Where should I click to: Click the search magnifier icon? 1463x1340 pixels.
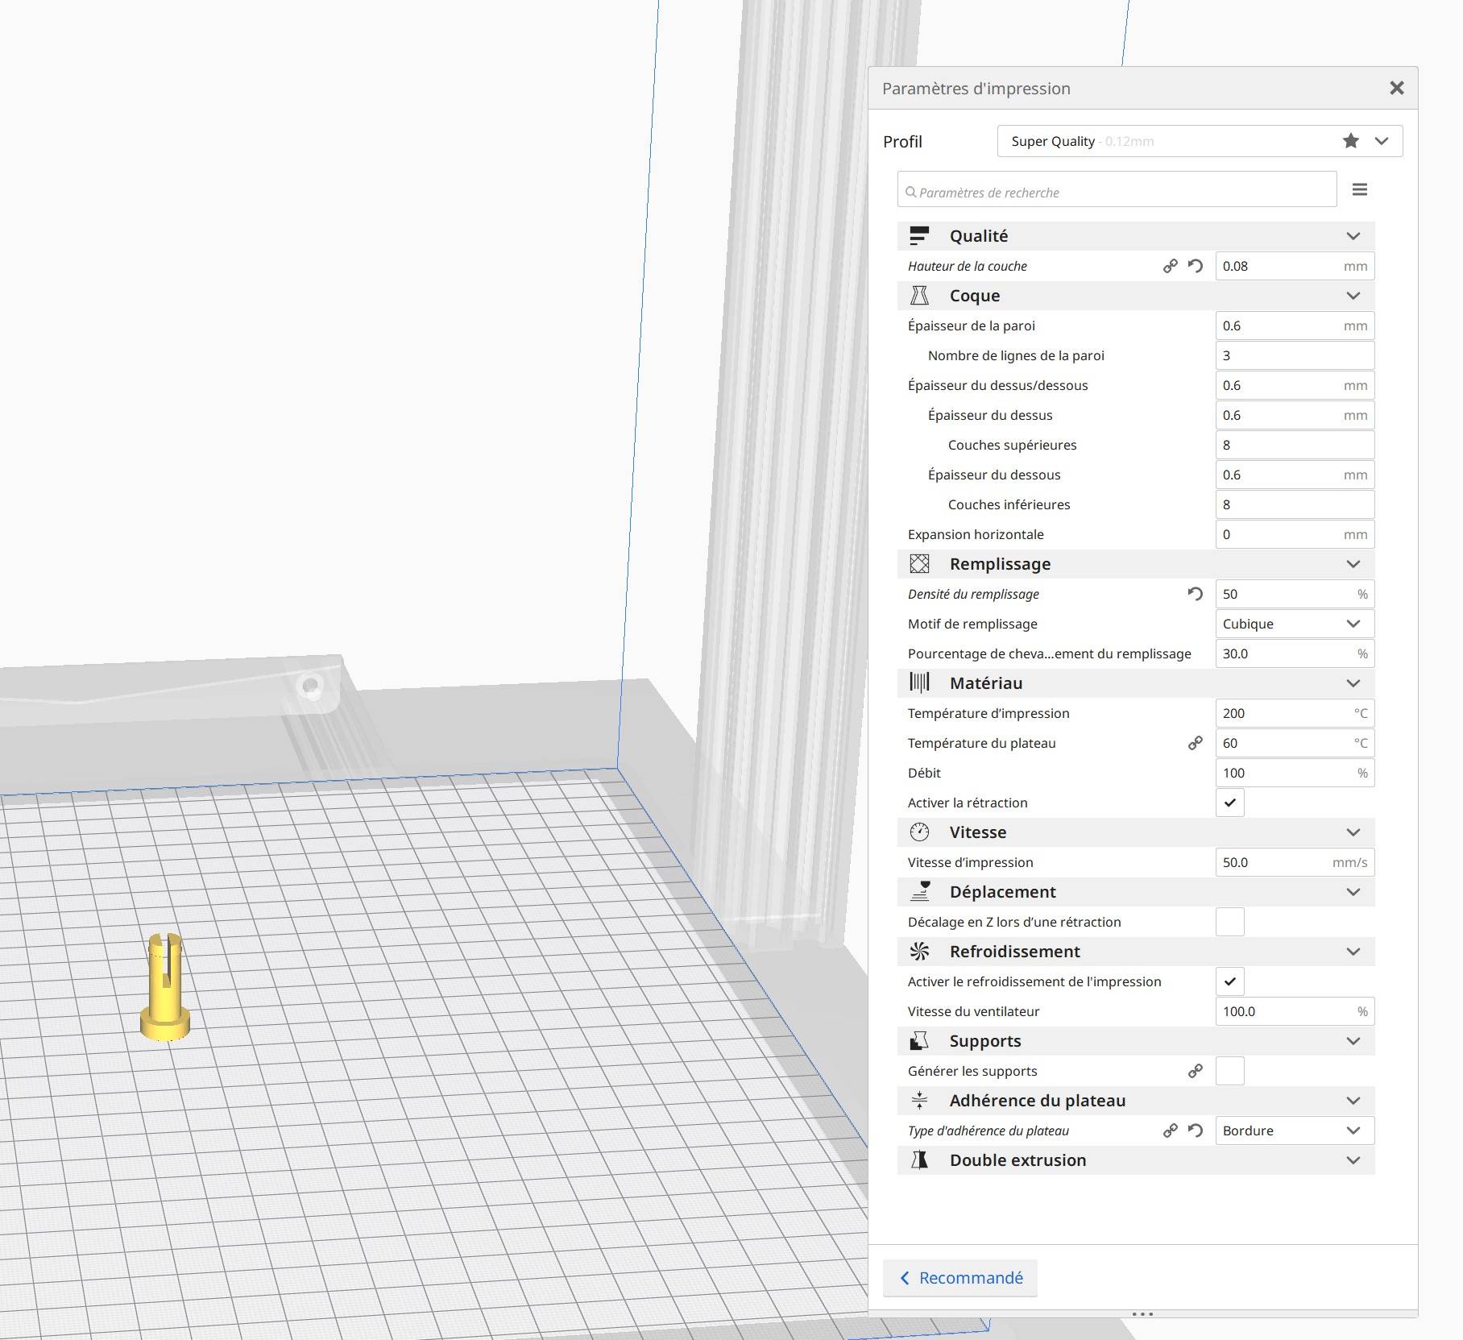(911, 192)
